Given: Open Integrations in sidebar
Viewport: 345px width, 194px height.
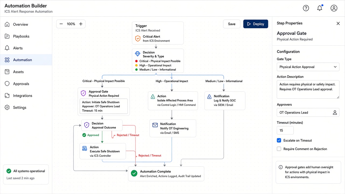Looking at the screenshot, I should point(26,96).
